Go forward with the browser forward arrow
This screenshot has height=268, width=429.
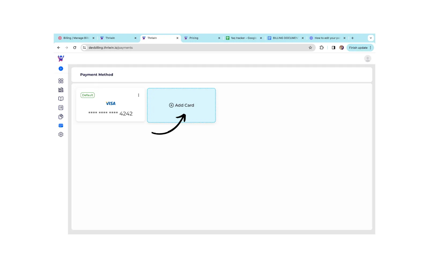(67, 48)
